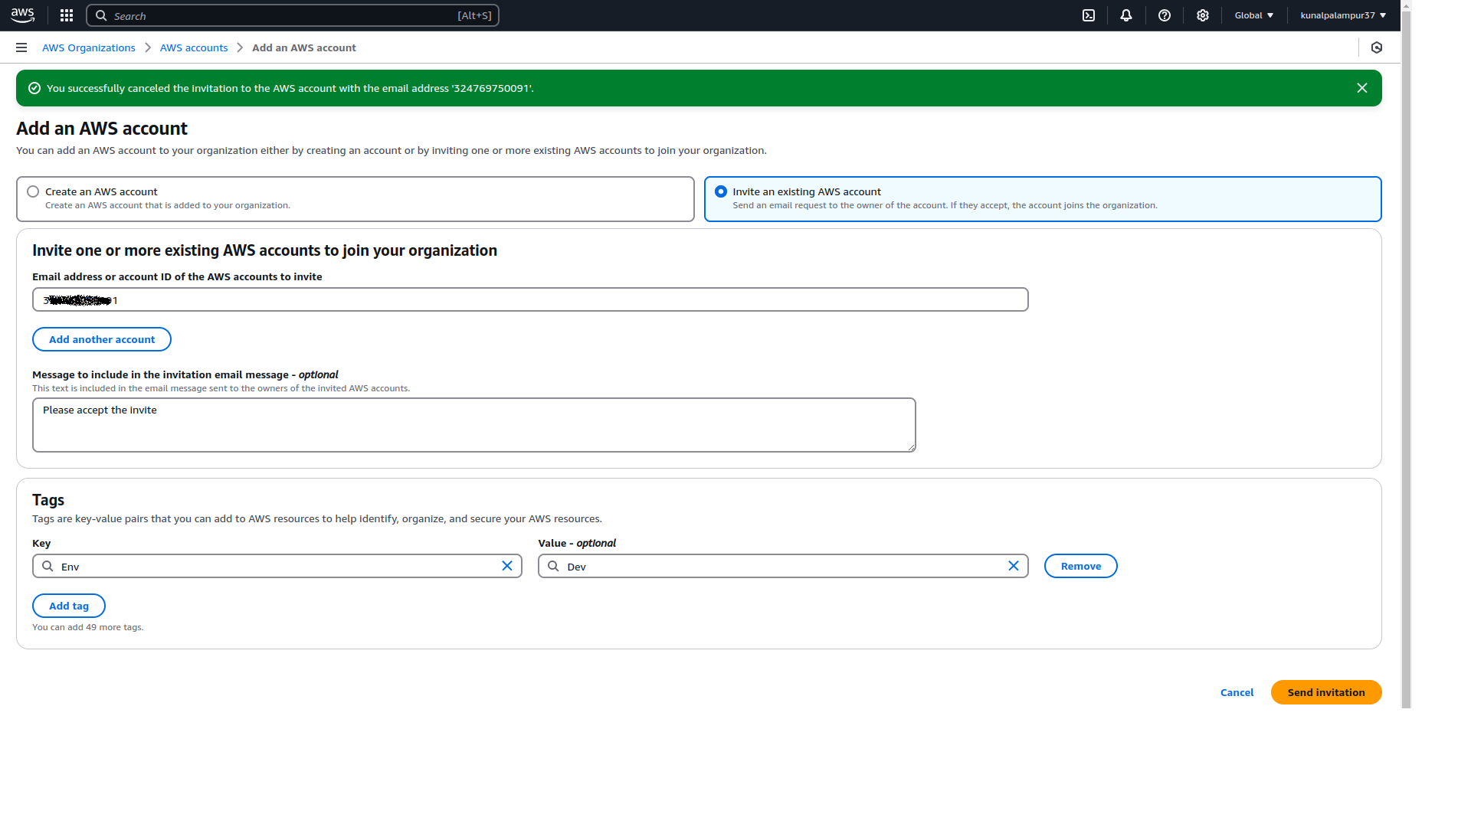
Task: Dismiss the green success banner
Action: [x=1362, y=88]
